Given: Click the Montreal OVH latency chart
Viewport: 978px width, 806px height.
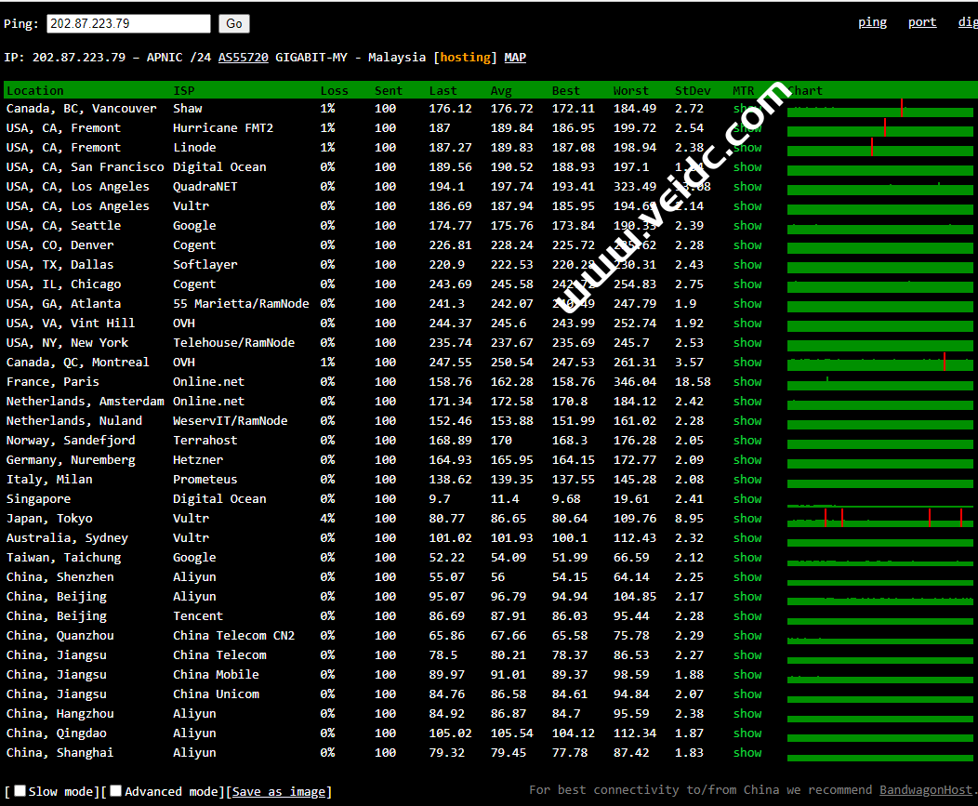Looking at the screenshot, I should tap(880, 363).
